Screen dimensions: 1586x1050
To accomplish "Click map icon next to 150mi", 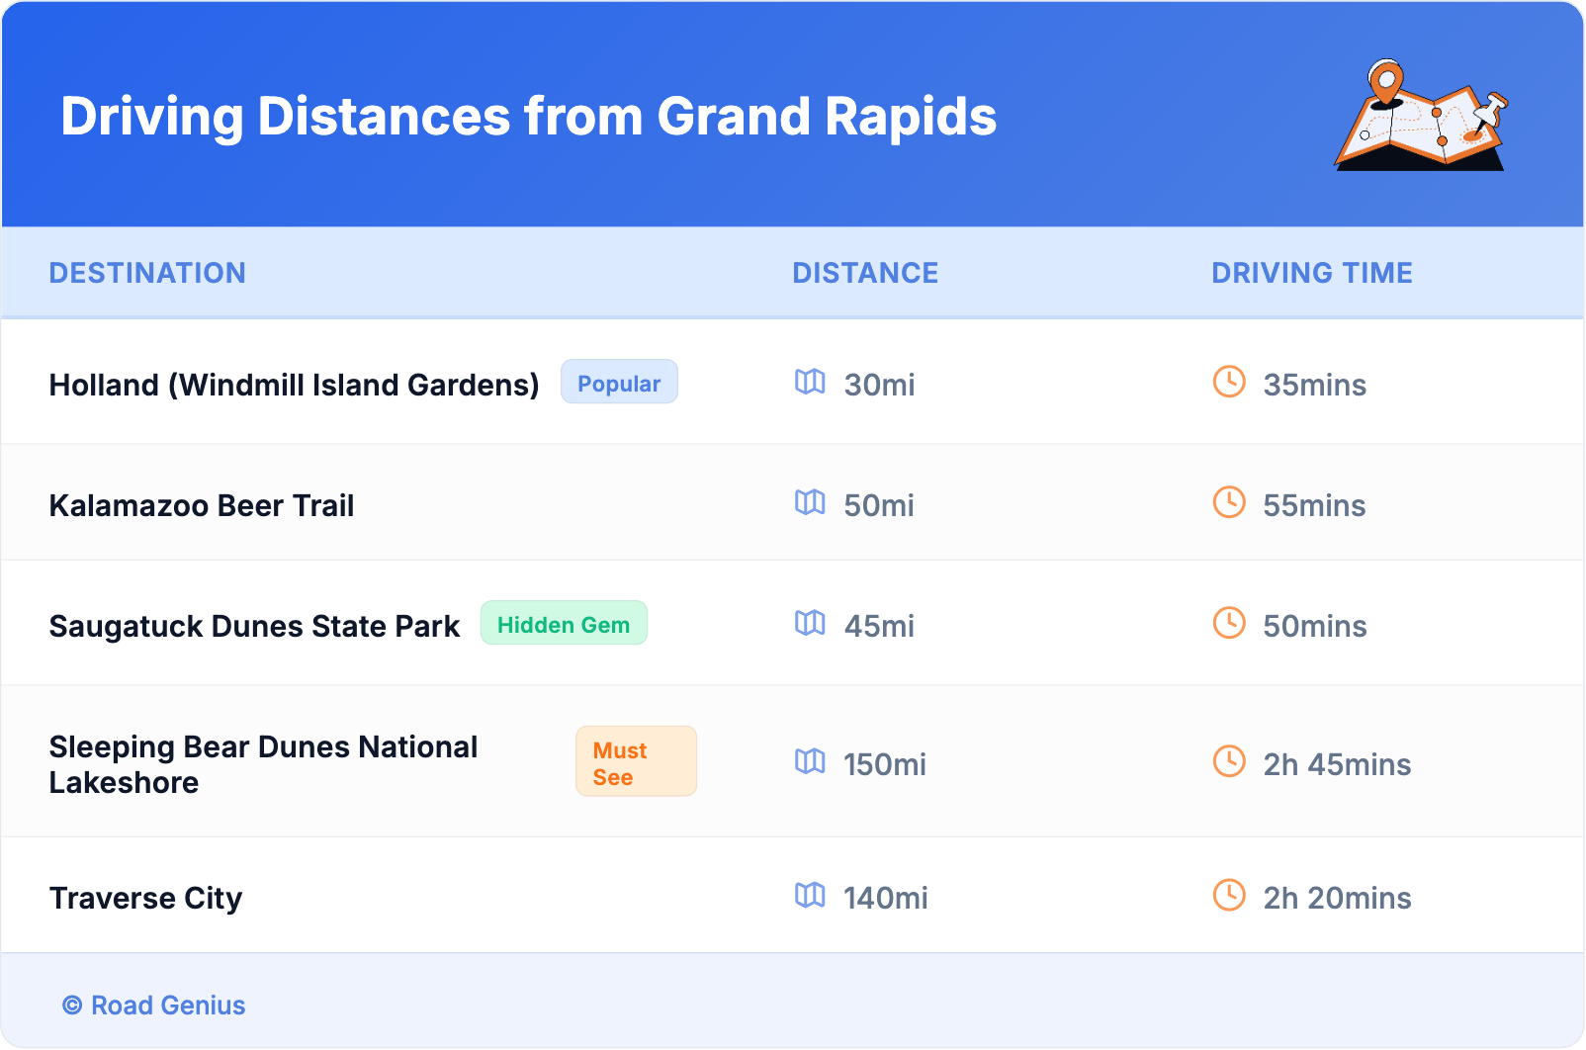I will [x=810, y=761].
